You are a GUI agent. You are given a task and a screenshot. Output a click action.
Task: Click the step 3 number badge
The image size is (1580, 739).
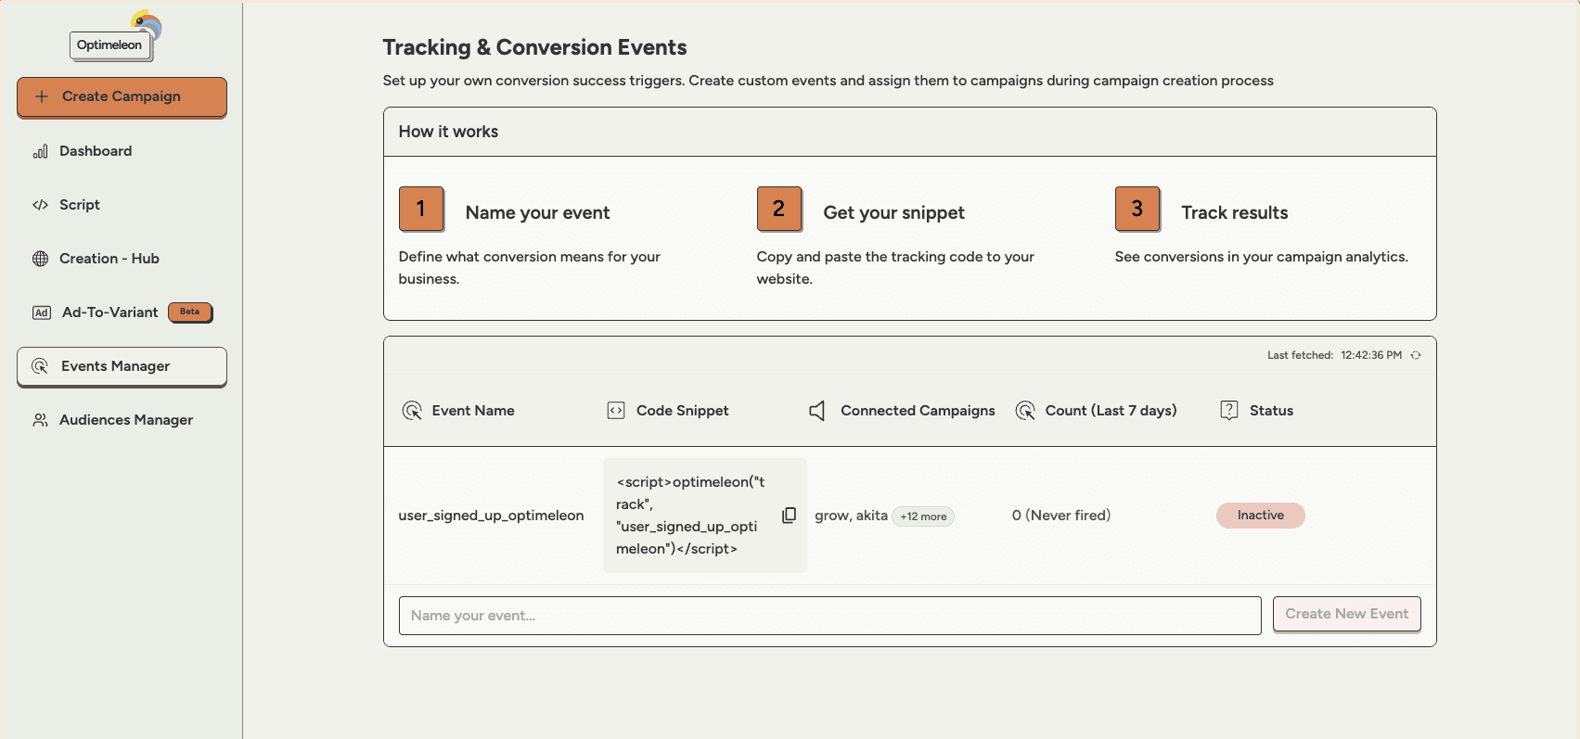click(1137, 209)
